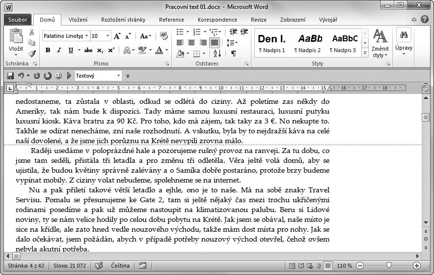Image resolution: width=434 pixels, height=275 pixels.
Task: Increase paragraph indent
Action: (244, 31)
